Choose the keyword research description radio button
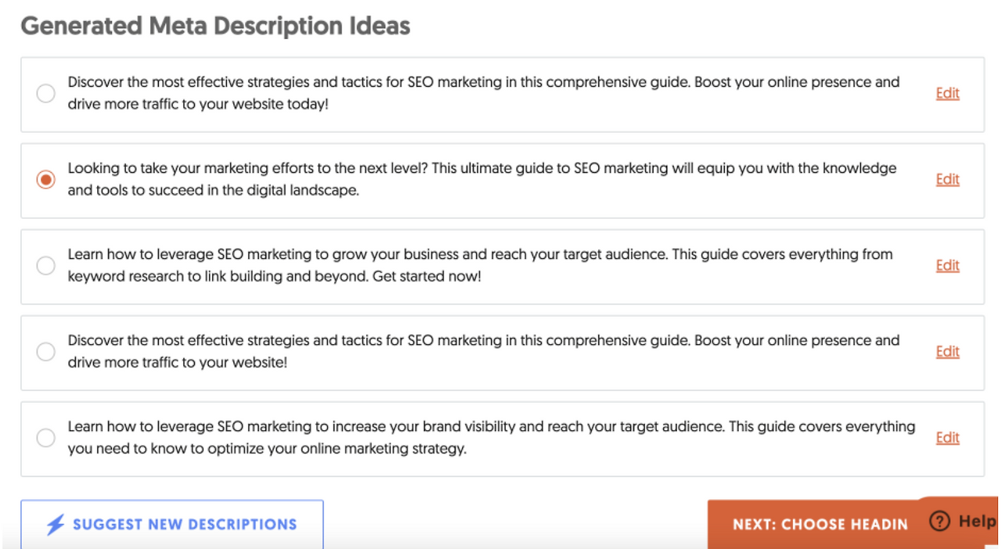The width and height of the screenshot is (1002, 549). click(x=46, y=266)
